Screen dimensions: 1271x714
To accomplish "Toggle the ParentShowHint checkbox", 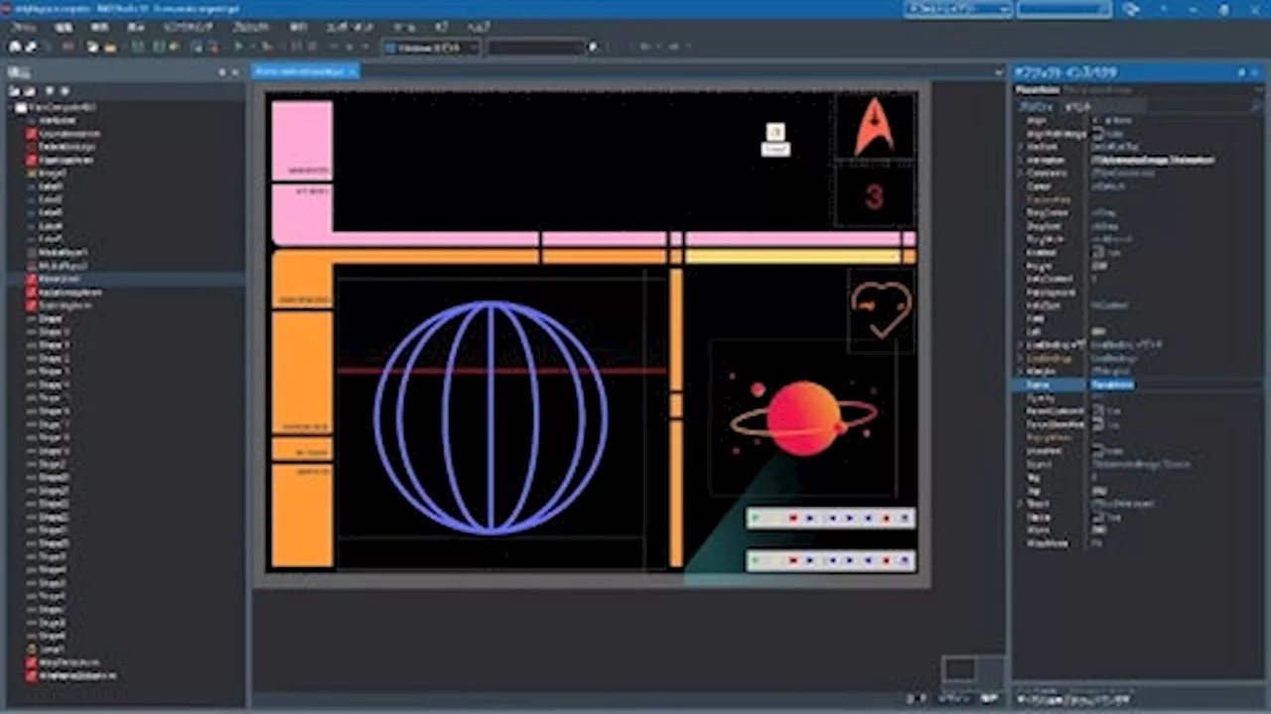I will pyautogui.click(x=1097, y=424).
